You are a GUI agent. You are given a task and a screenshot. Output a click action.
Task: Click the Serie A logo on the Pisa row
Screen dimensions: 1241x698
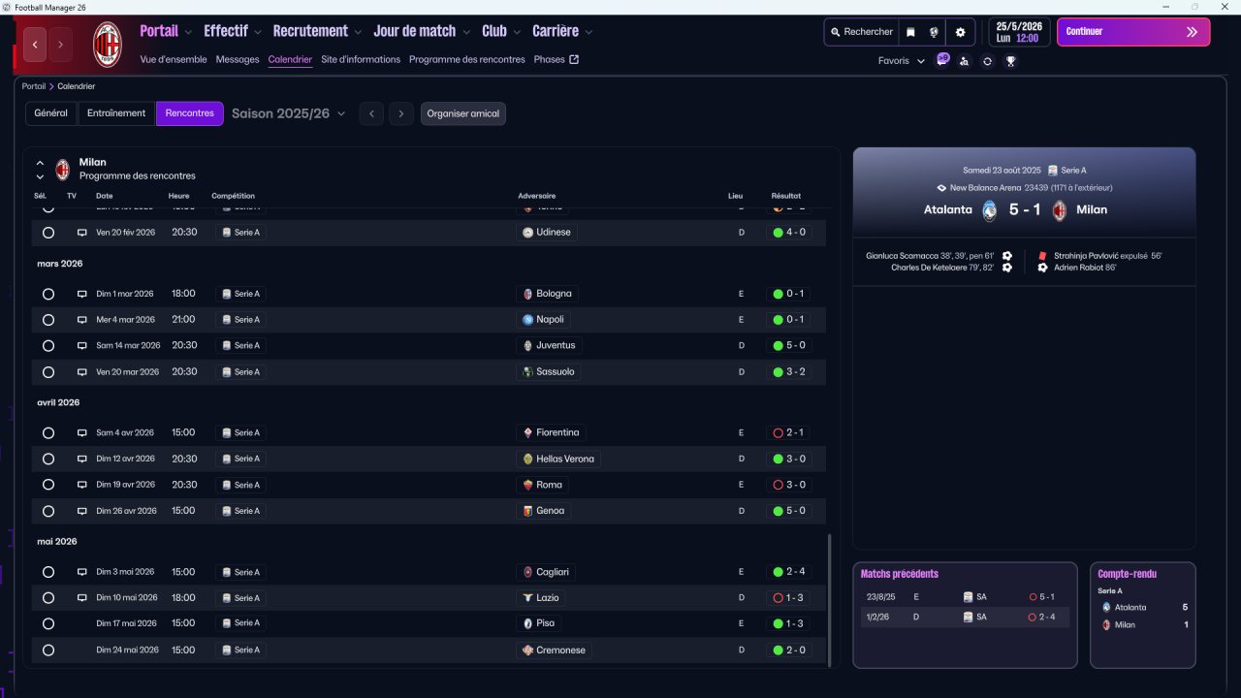[227, 623]
